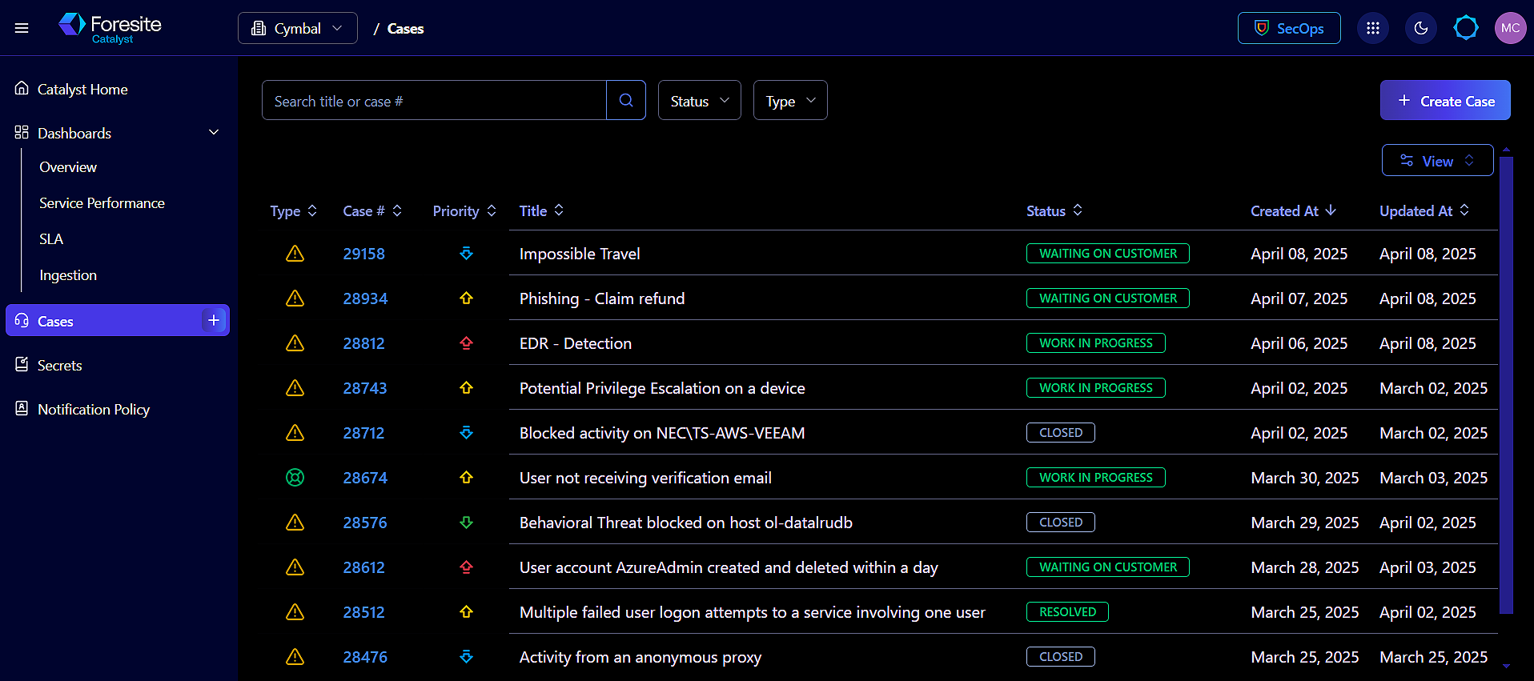The width and height of the screenshot is (1534, 681).
Task: Open the Overview dashboard
Action: pyautogui.click(x=68, y=167)
